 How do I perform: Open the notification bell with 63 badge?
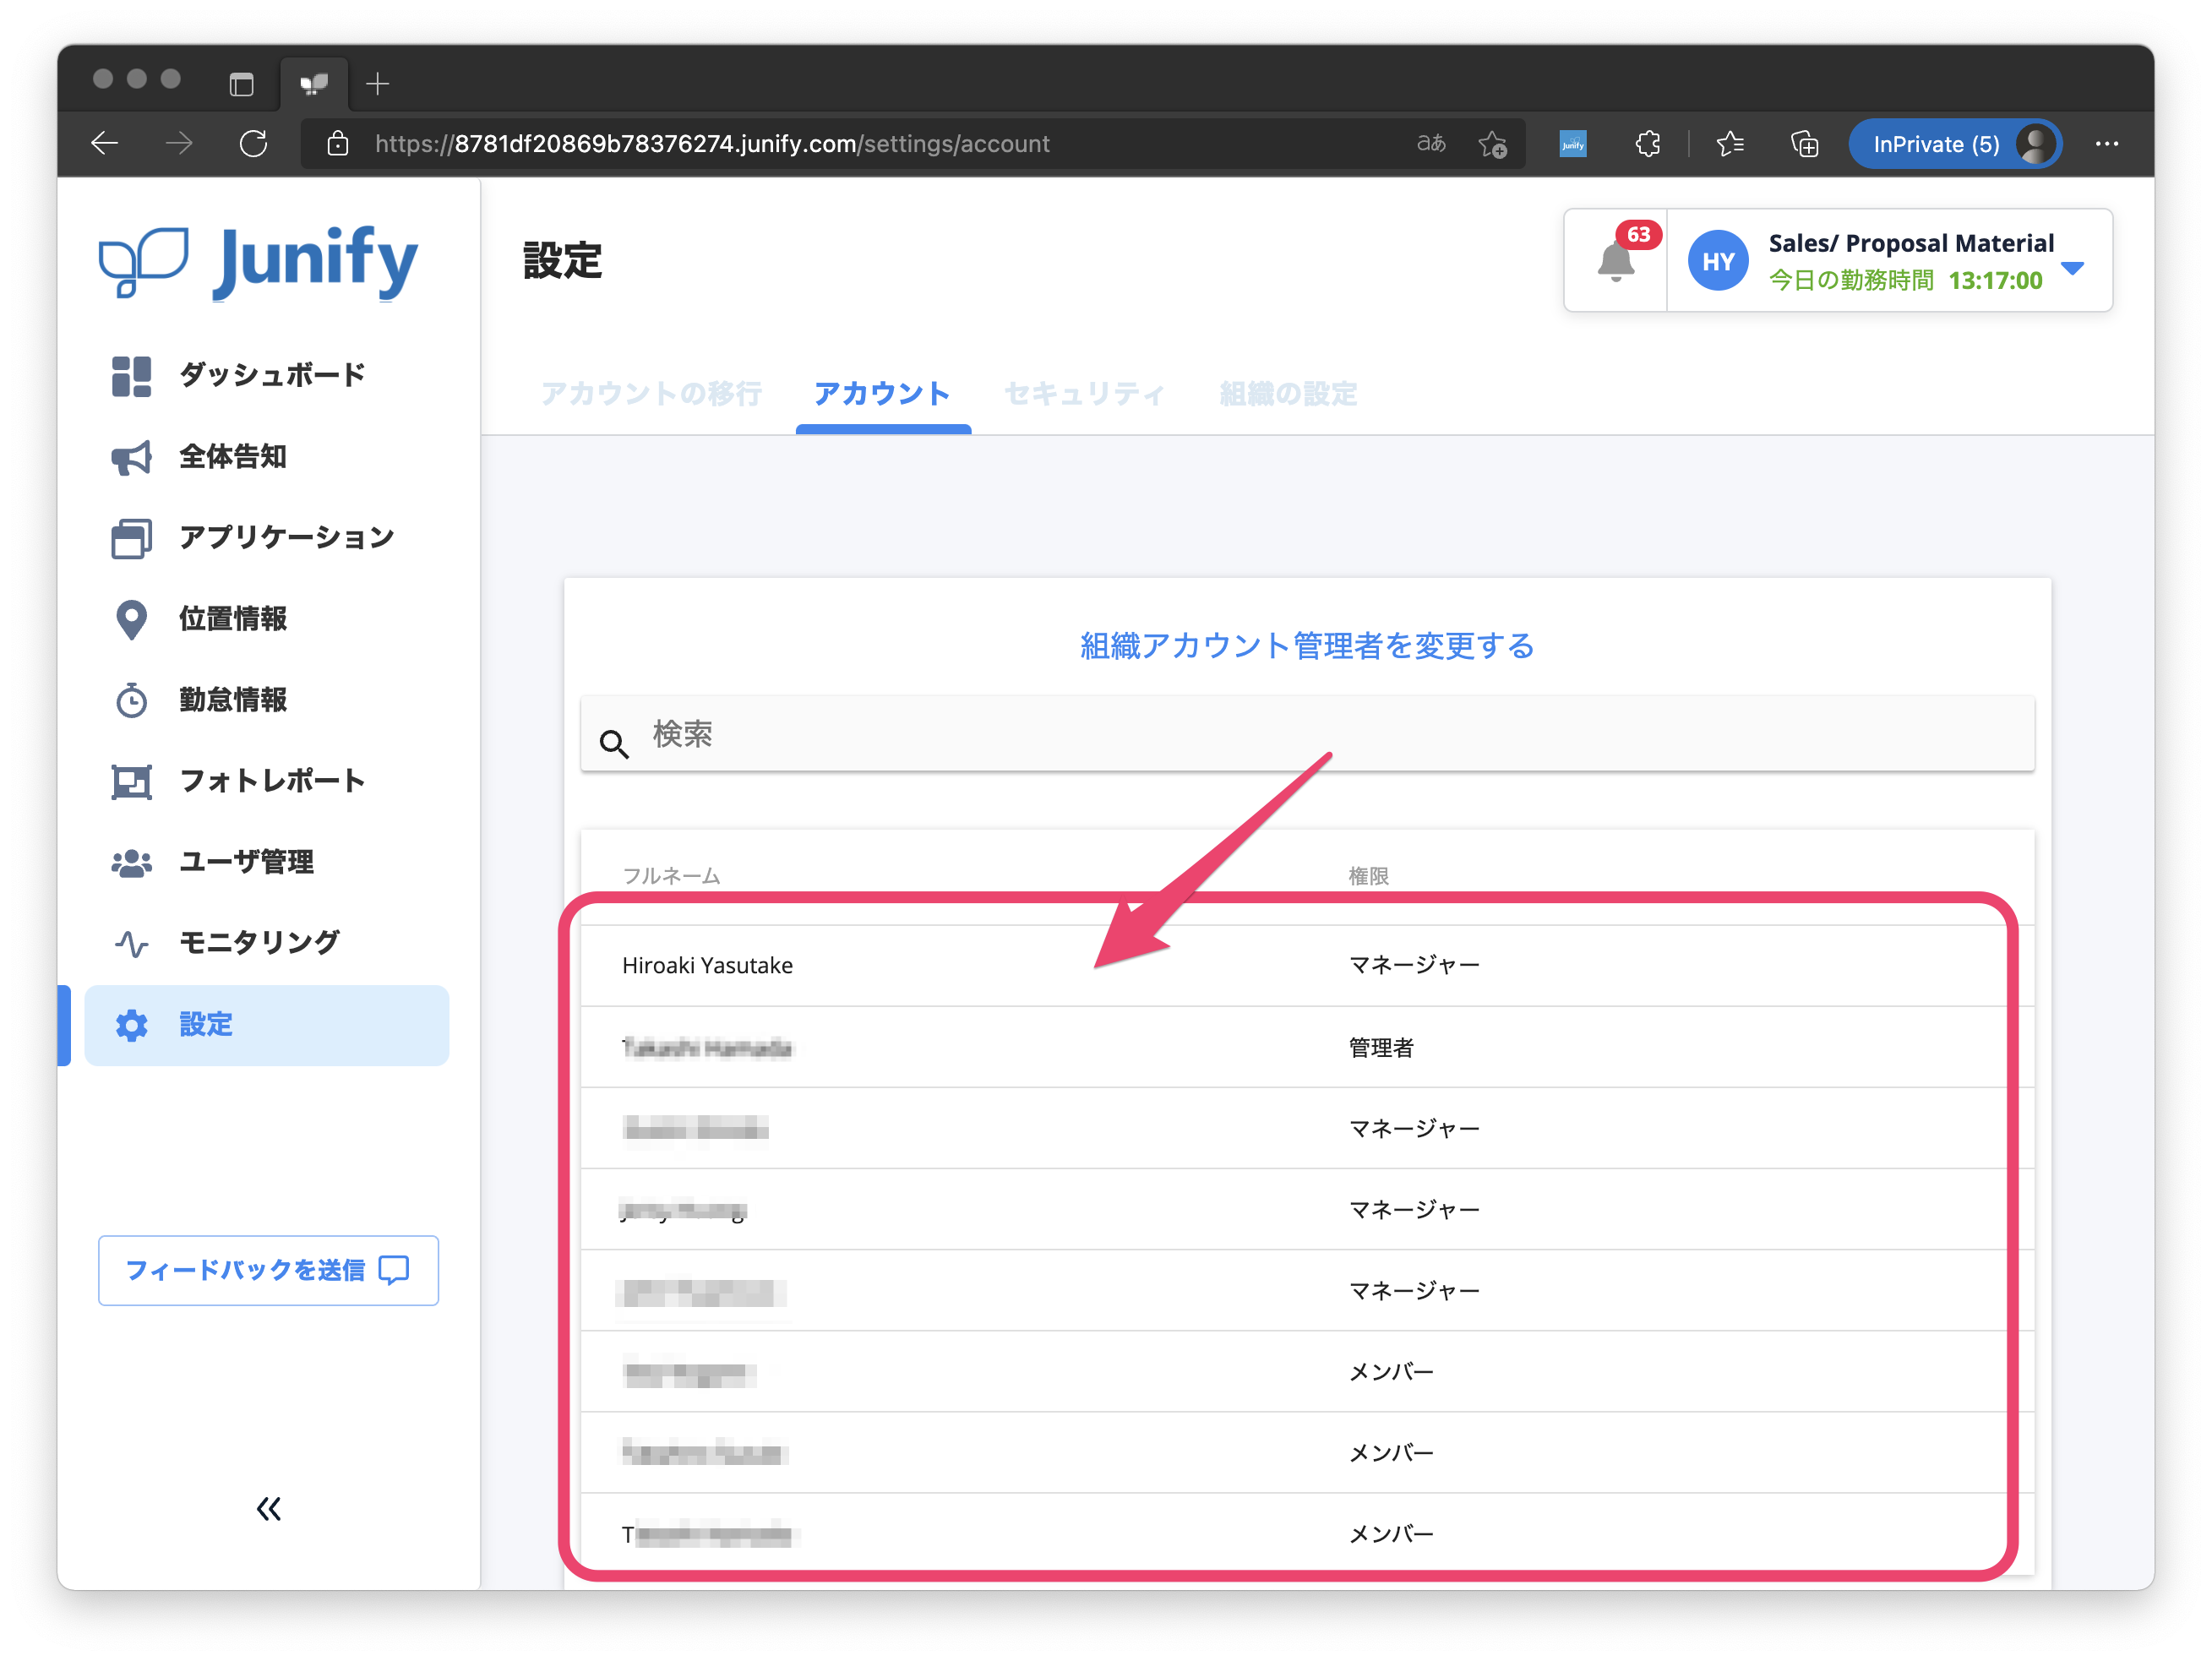click(1615, 262)
